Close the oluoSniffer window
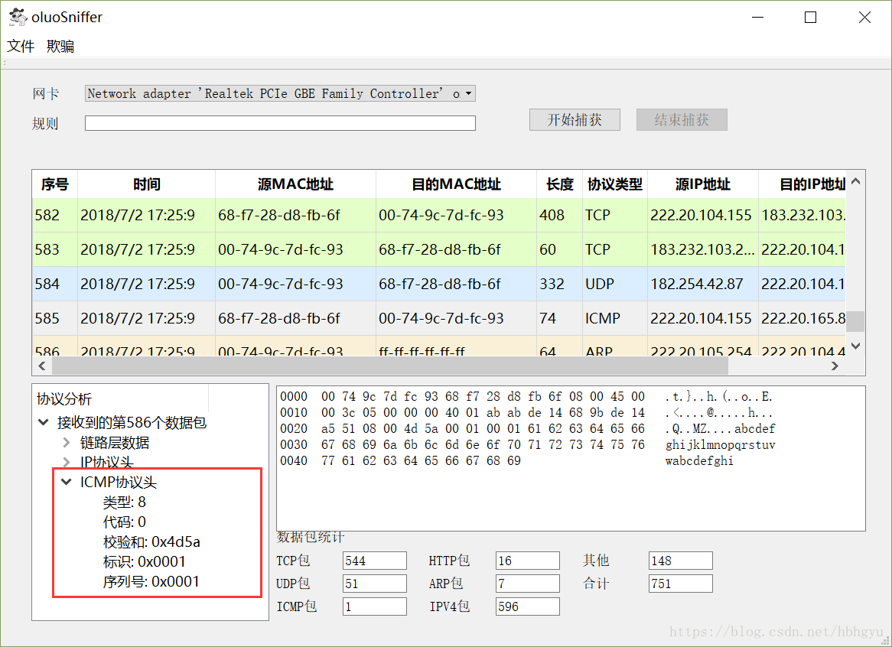Image resolution: width=892 pixels, height=647 pixels. pos(864,17)
